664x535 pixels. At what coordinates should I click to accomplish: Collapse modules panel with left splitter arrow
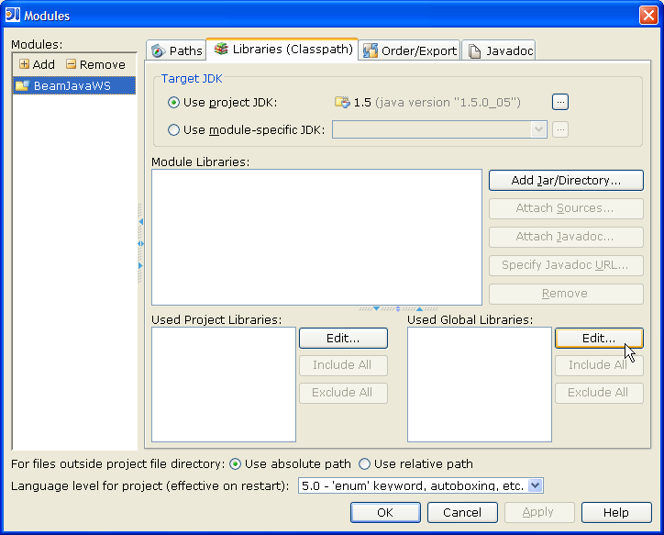[140, 221]
